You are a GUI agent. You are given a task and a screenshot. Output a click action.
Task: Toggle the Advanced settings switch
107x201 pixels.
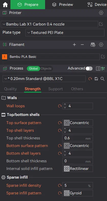[x=89, y=69]
